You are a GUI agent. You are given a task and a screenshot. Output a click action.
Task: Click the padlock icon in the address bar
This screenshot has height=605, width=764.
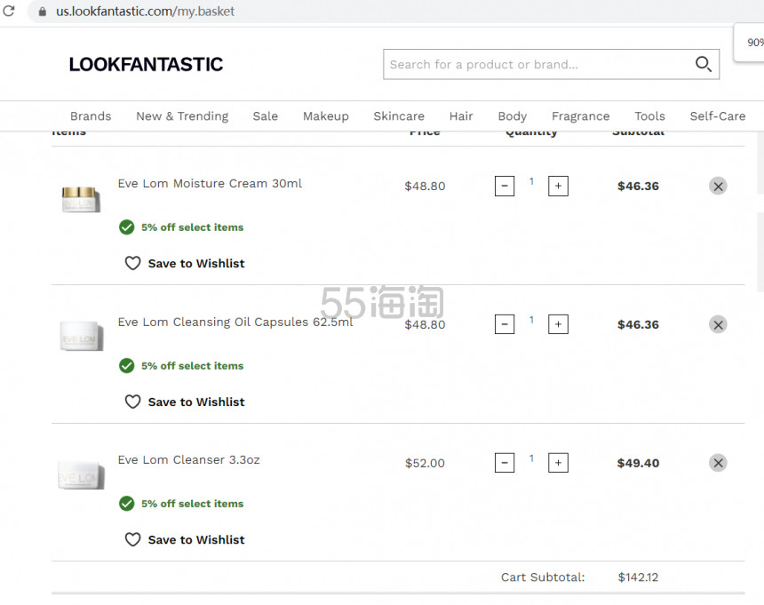43,12
